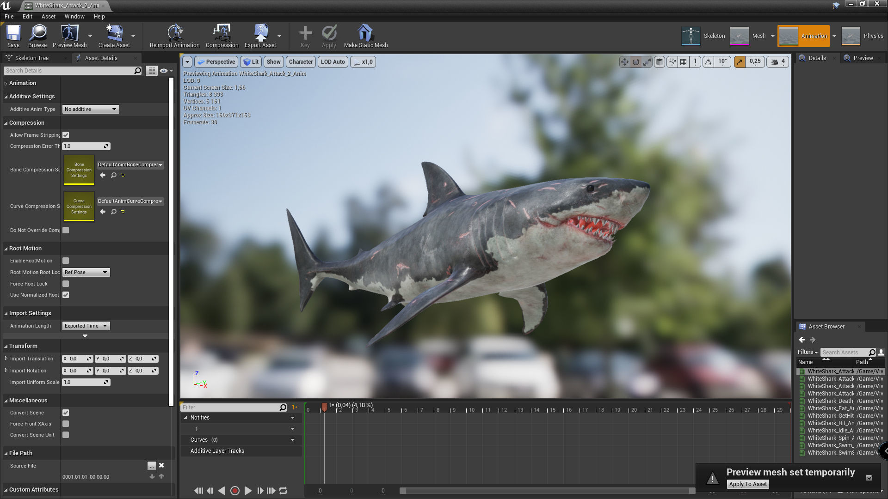Viewport: 888px width, 499px height.
Task: Click the Create Asset icon
Action: tap(114, 36)
